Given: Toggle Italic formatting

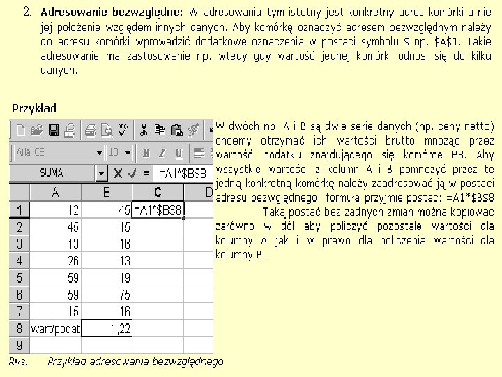Looking at the screenshot, I should 162,153.
